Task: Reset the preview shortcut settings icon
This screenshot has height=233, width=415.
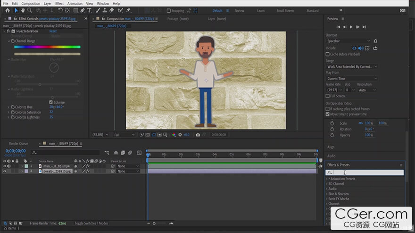Action: [x=375, y=41]
